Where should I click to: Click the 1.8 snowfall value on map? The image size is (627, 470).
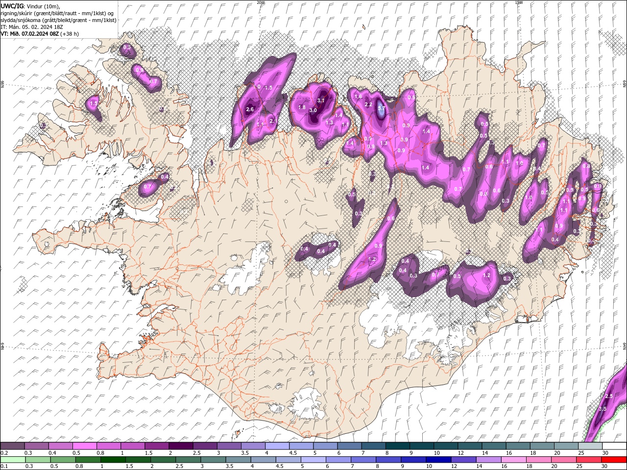(x=302, y=107)
